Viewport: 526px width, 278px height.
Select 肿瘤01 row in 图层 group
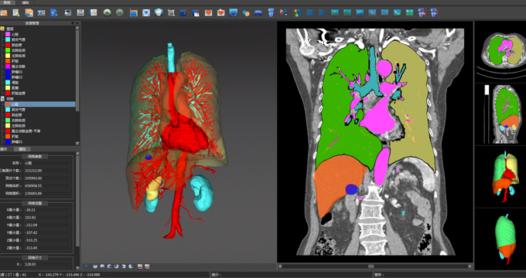39,72
